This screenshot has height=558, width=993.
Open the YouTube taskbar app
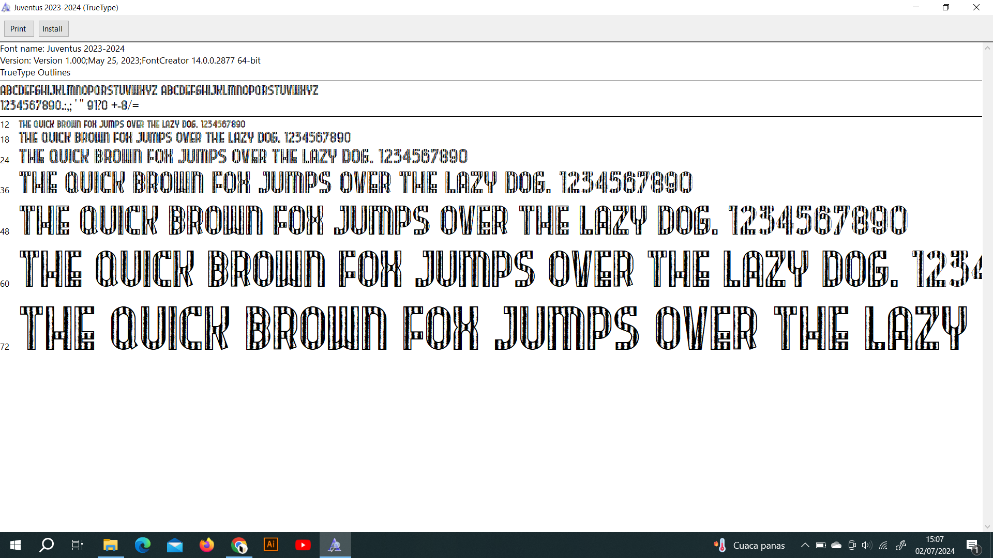coord(303,545)
